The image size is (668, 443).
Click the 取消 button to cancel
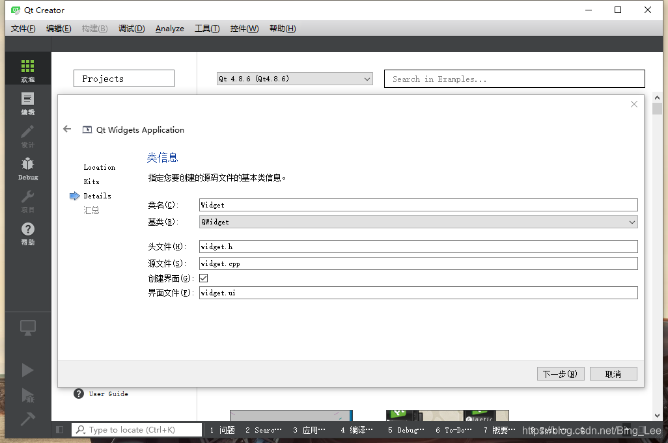click(613, 373)
